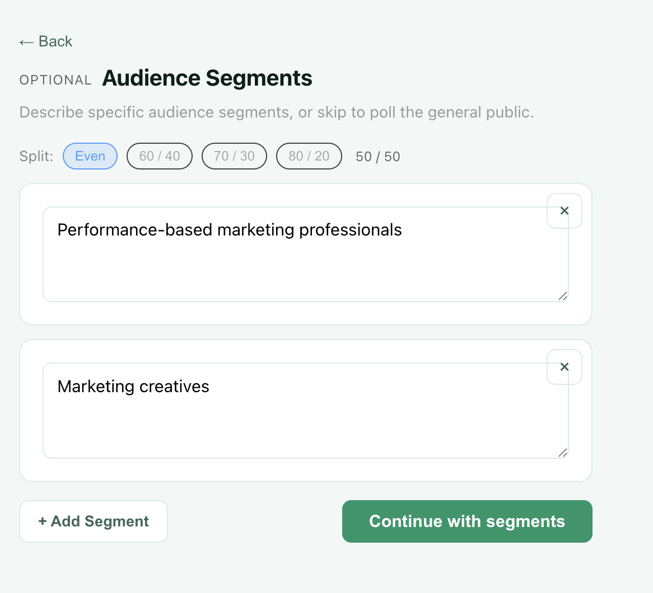Screen dimensions: 653x593
Task: Grab resize handle of first segment textbox
Action: (563, 296)
